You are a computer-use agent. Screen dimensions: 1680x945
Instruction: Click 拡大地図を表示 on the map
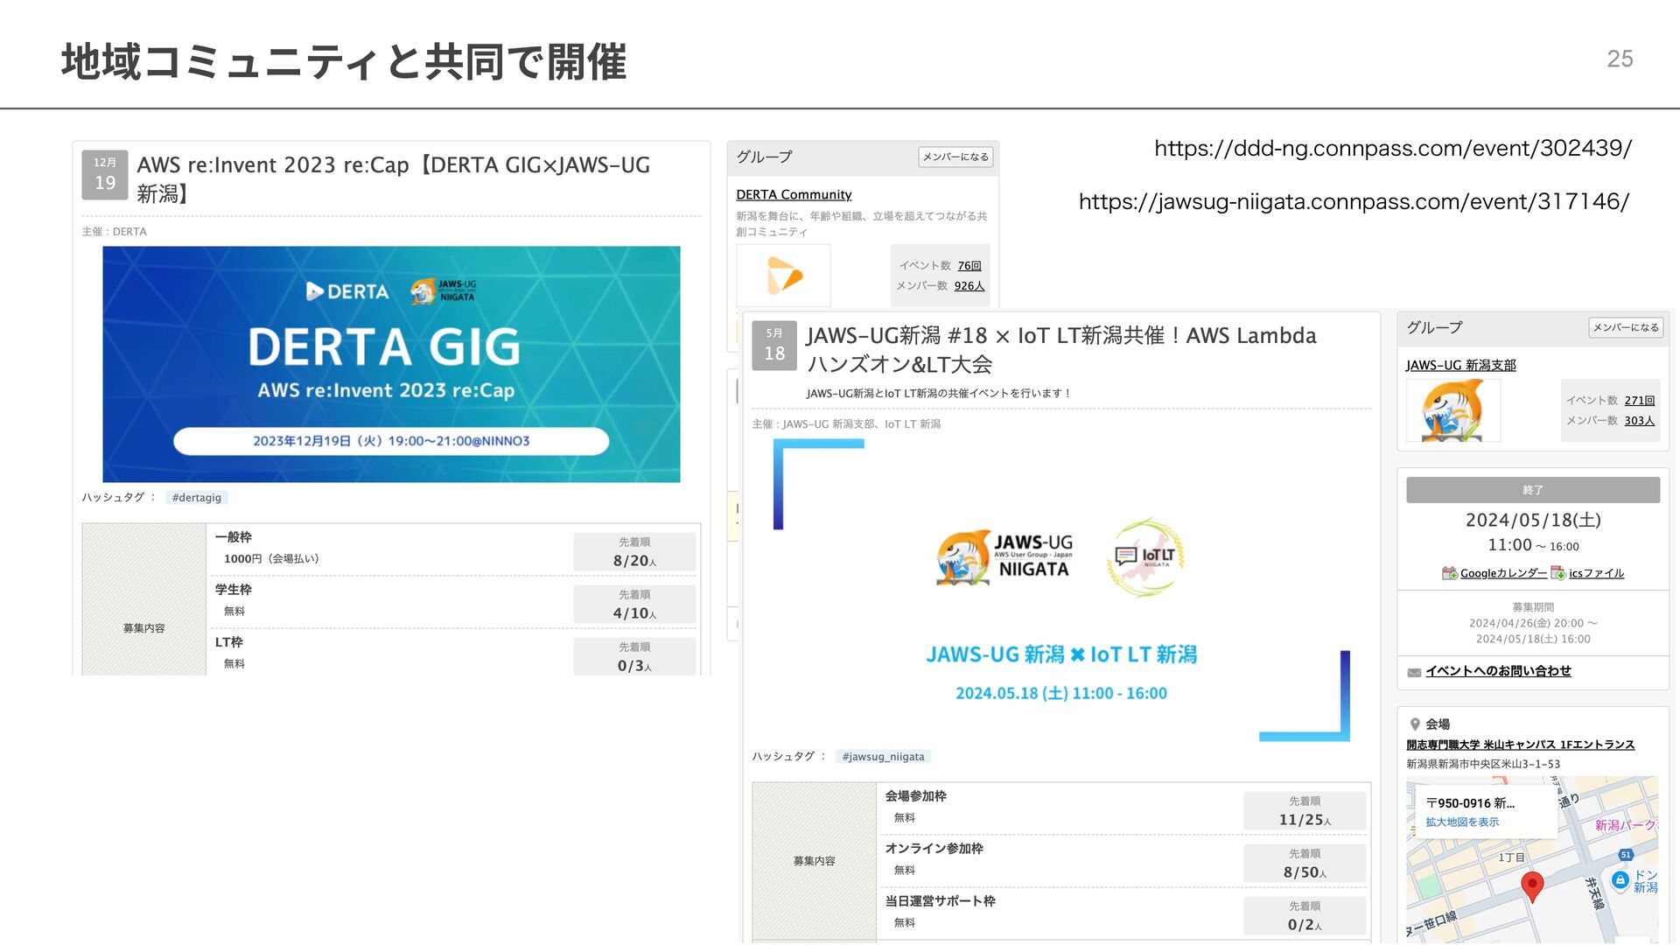click(x=1462, y=822)
